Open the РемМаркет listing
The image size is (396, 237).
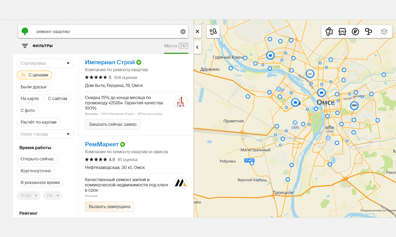pyautogui.click(x=102, y=144)
